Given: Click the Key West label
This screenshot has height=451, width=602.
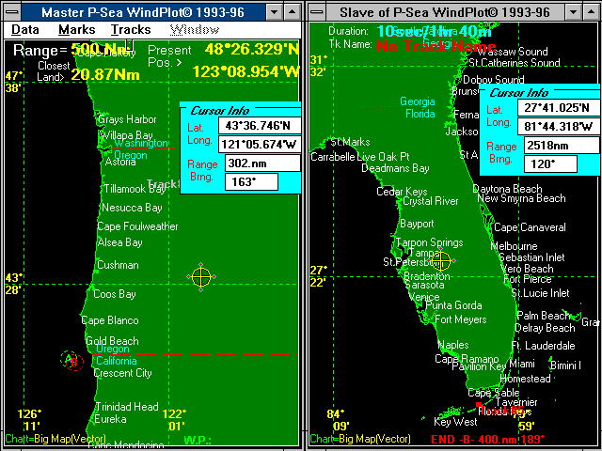Looking at the screenshot, I should pyautogui.click(x=455, y=422).
